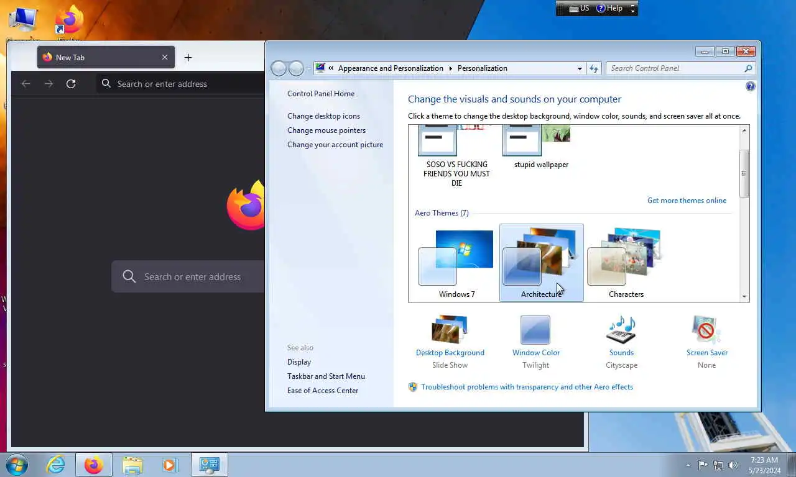The image size is (796, 477).
Task: Open Taskbar and Start Menu link
Action: 326,376
